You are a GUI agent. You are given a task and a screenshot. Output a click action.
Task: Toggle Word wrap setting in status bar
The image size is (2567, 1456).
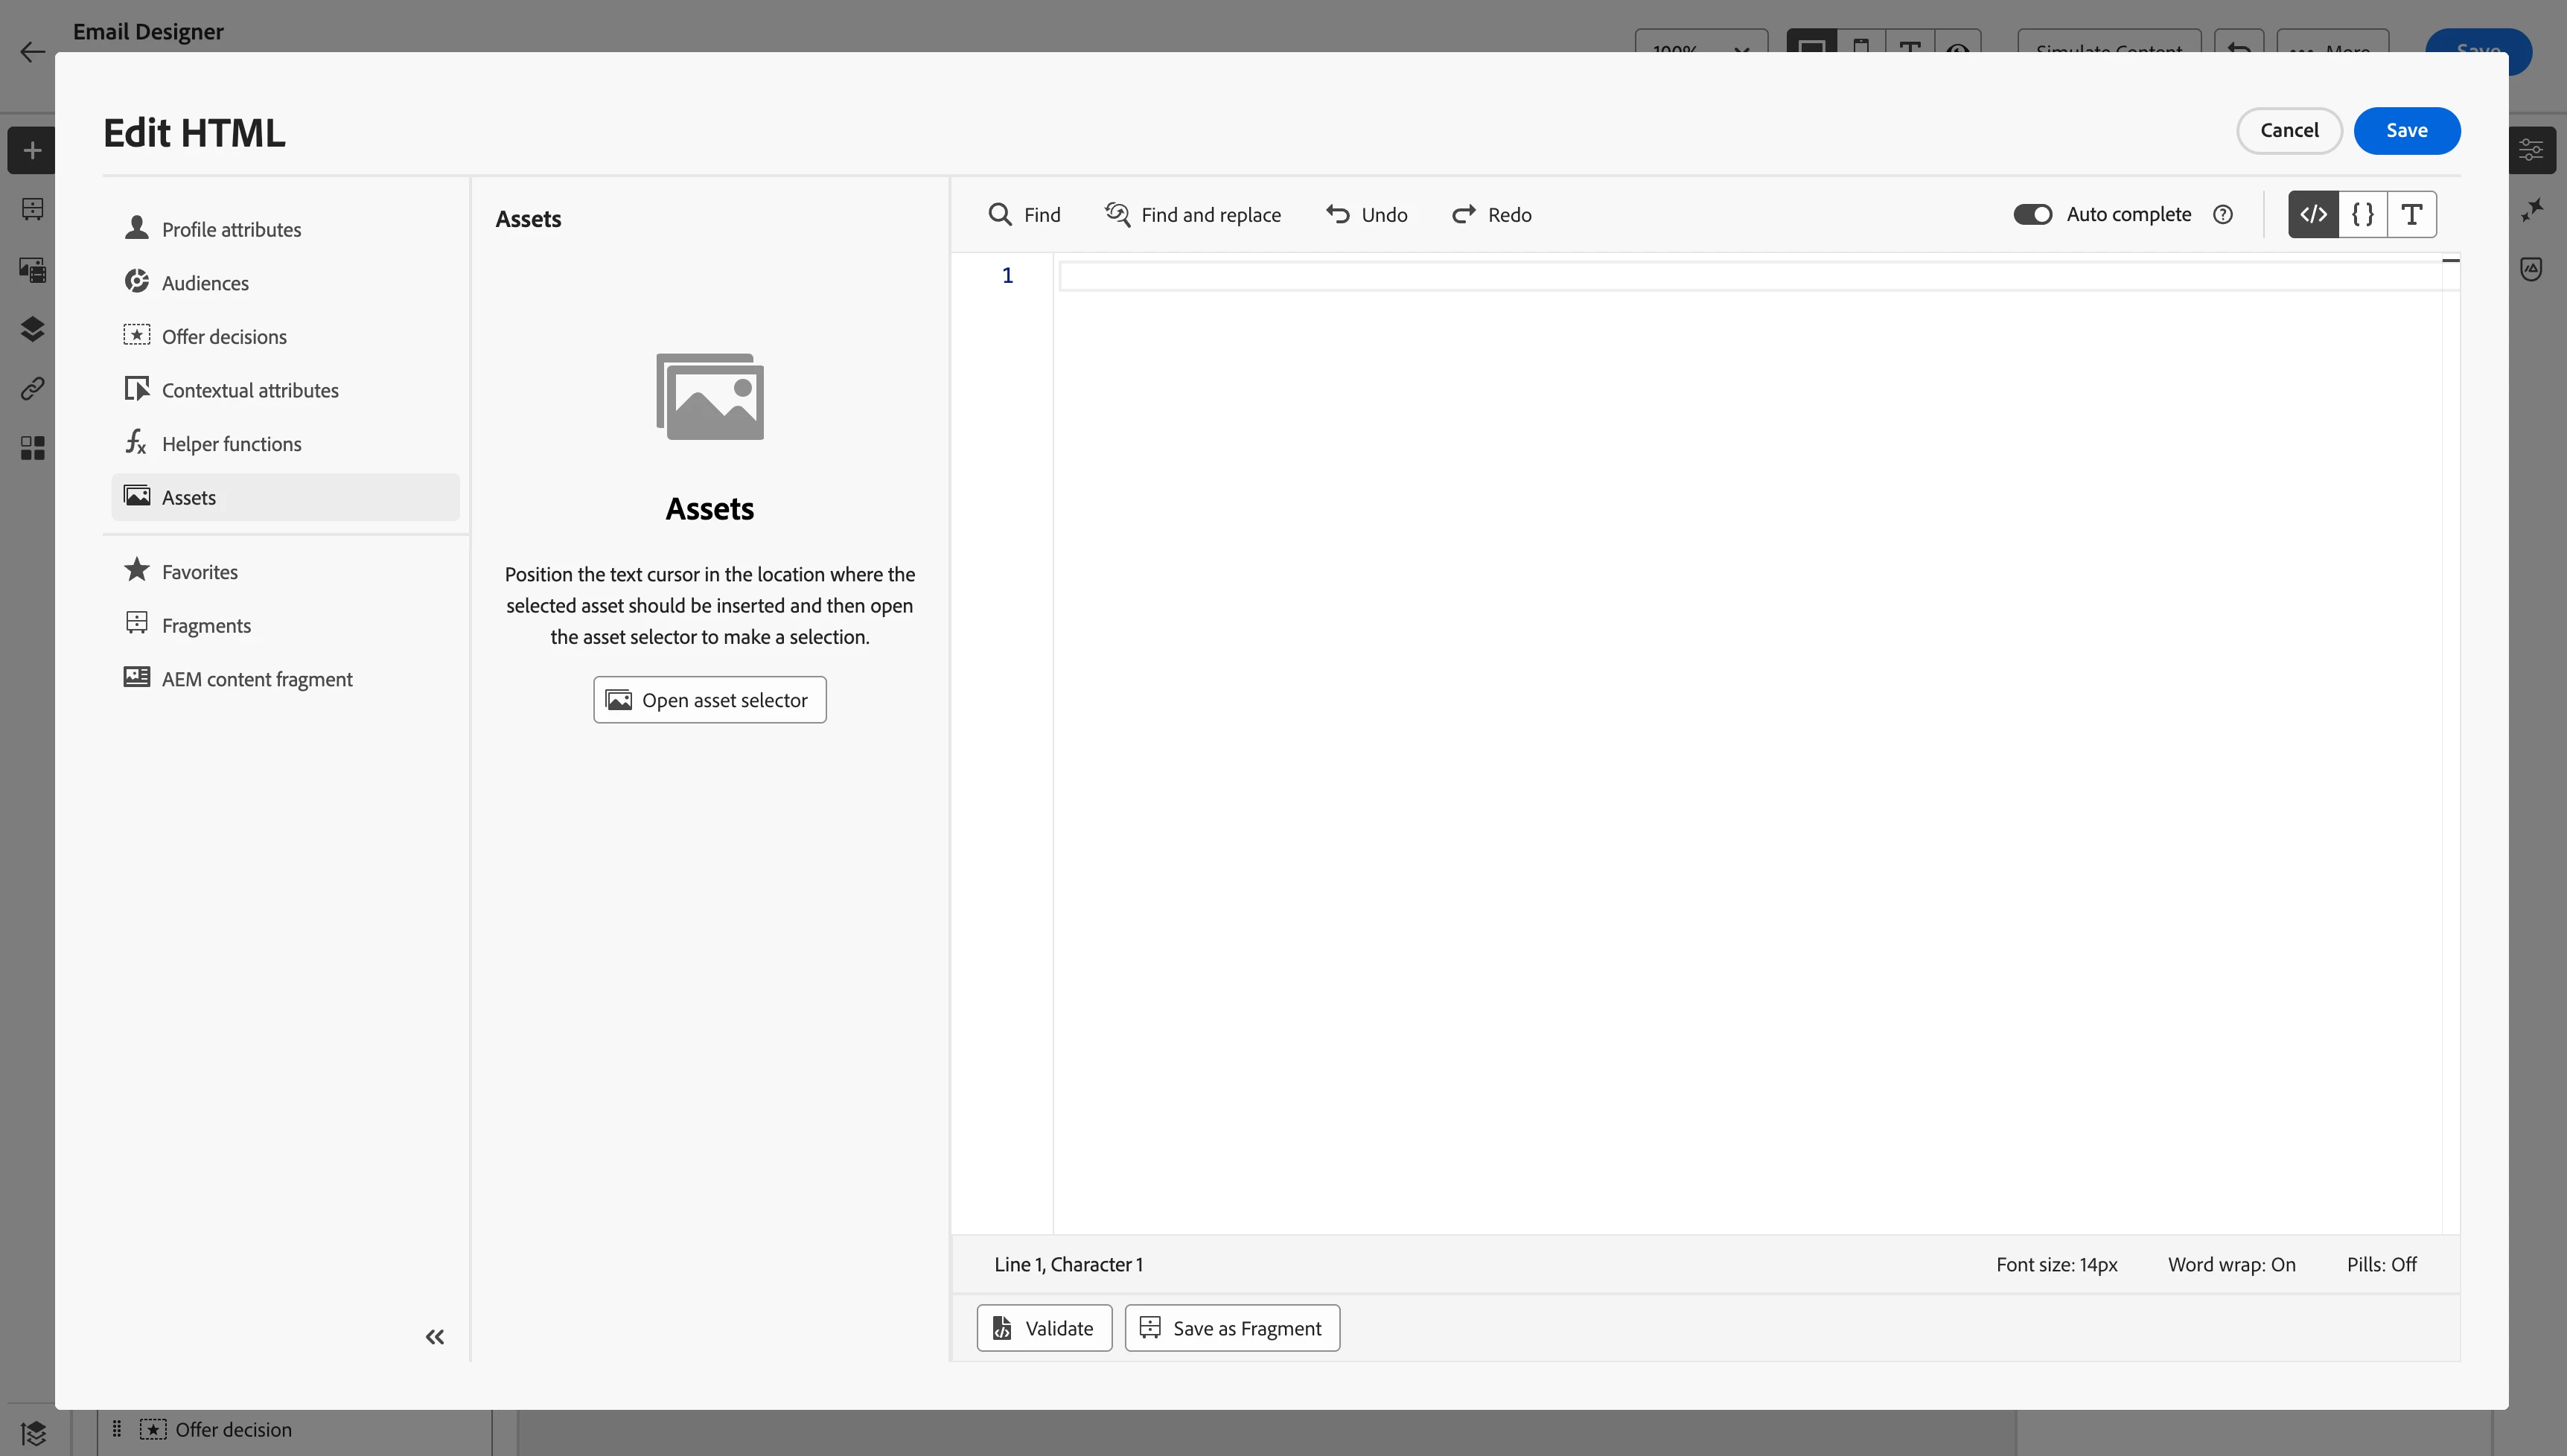(2231, 1264)
